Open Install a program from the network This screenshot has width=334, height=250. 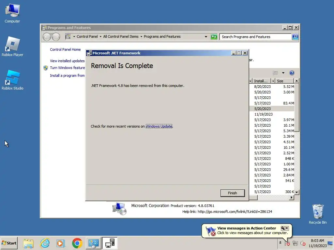point(67,76)
